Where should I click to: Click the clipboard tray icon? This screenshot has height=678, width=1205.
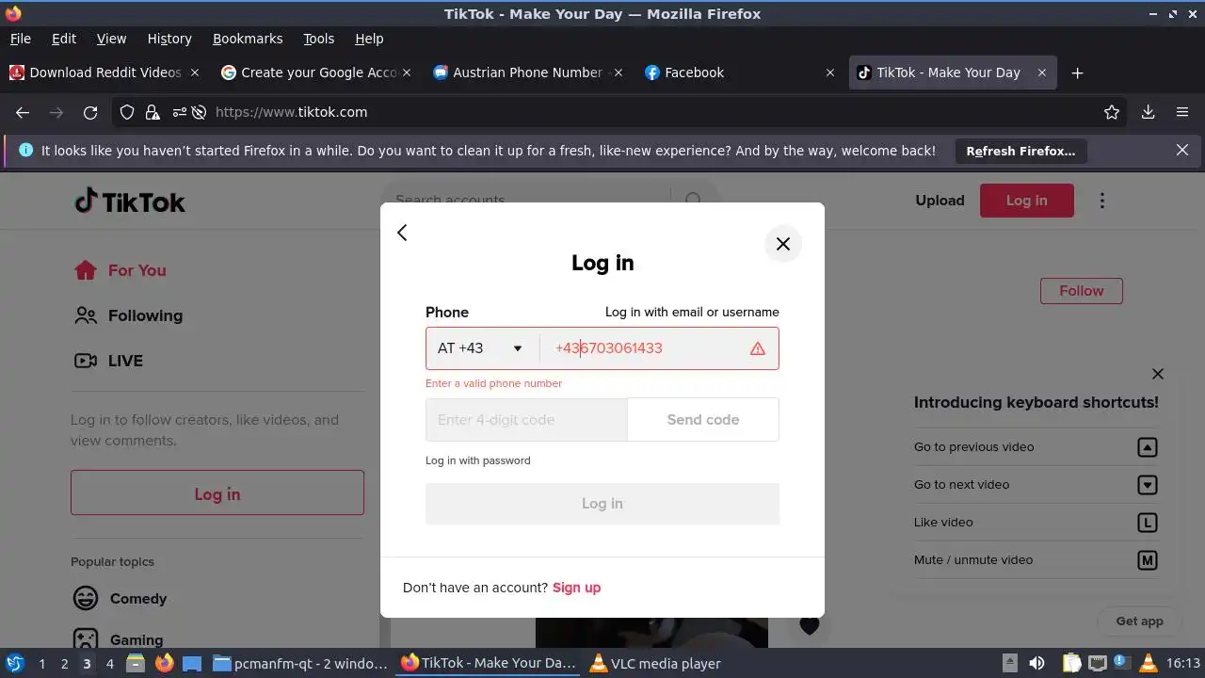pos(1072,663)
